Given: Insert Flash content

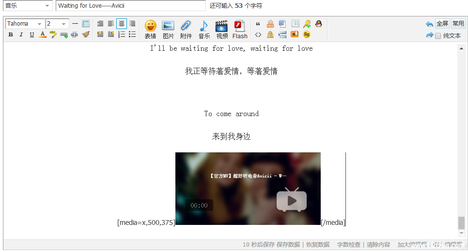Looking at the screenshot, I should click(240, 30).
